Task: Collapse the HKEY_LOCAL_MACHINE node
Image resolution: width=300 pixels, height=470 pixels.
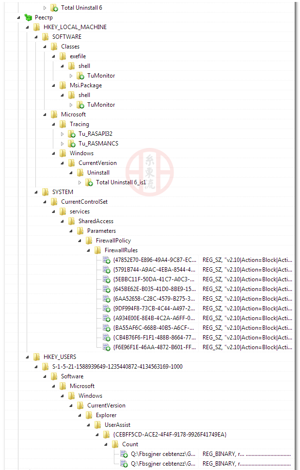Action: point(27,27)
